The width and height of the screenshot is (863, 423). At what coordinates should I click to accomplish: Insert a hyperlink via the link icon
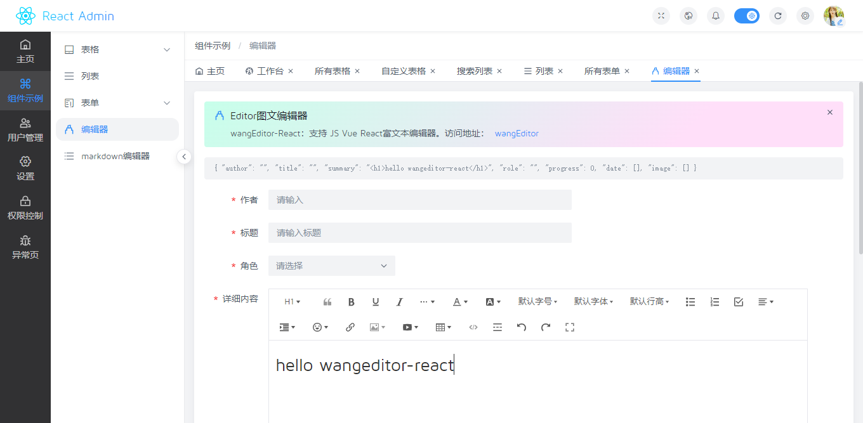(x=350, y=327)
